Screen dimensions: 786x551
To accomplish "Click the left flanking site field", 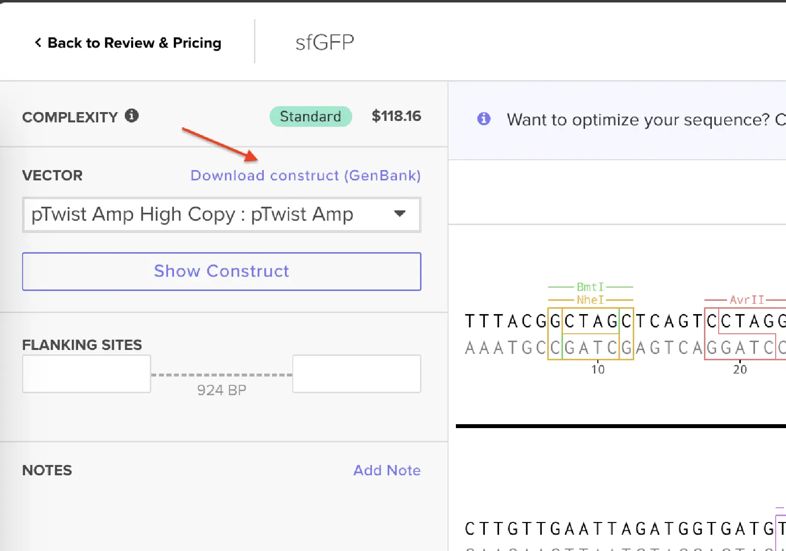I will coord(86,374).
